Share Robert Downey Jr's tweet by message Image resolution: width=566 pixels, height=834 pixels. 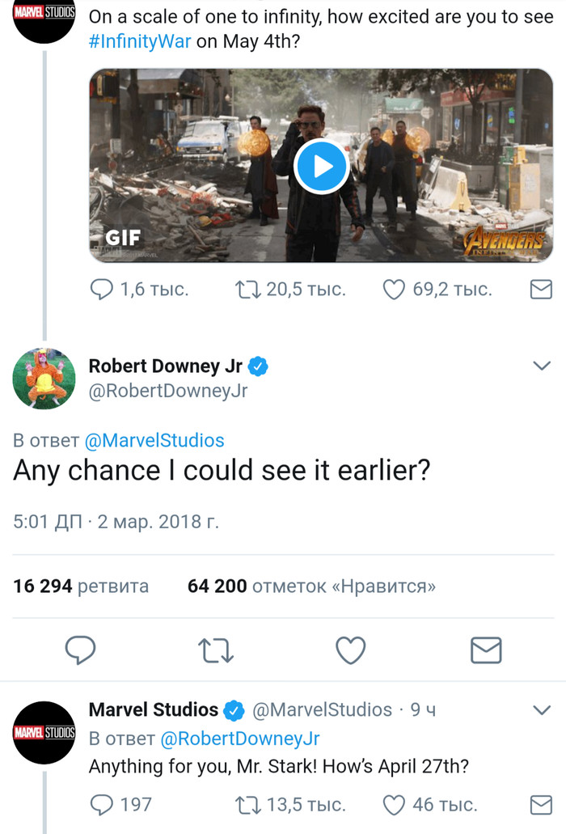(x=486, y=650)
